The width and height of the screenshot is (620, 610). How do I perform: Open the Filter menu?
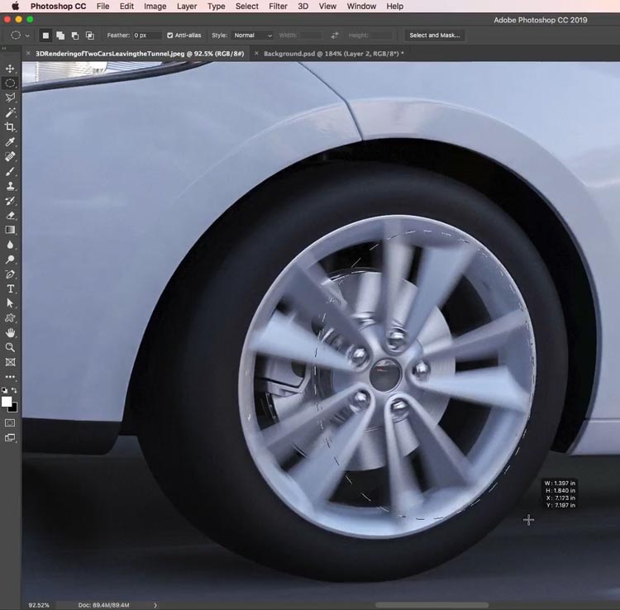point(278,6)
